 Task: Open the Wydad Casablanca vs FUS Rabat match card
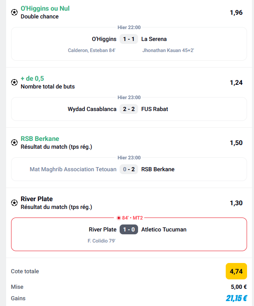pyautogui.click(x=129, y=109)
